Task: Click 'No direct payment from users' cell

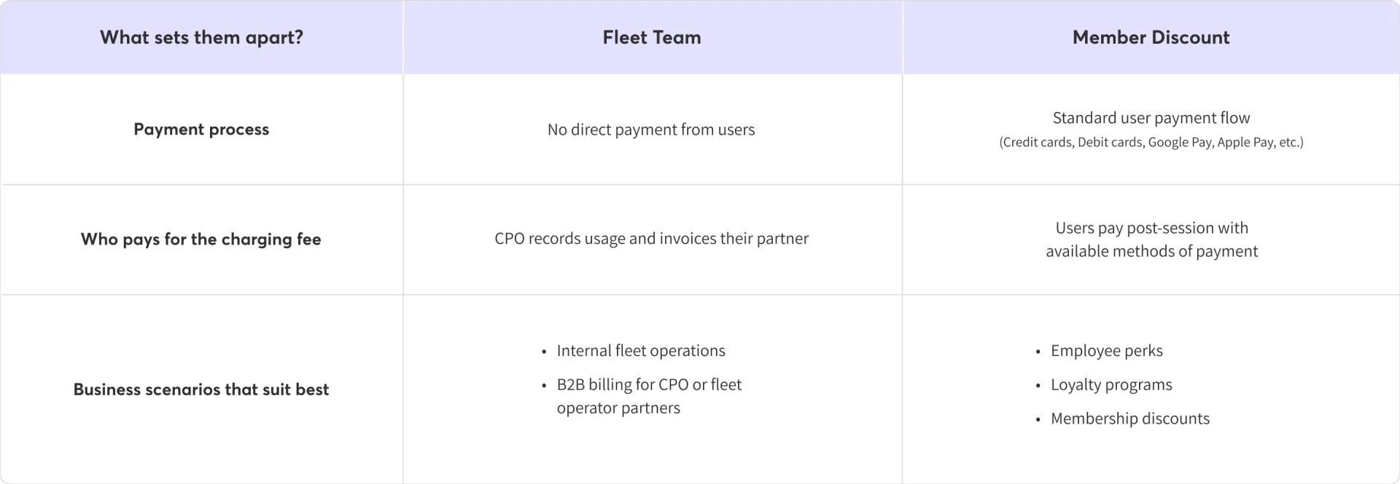Action: click(x=651, y=130)
